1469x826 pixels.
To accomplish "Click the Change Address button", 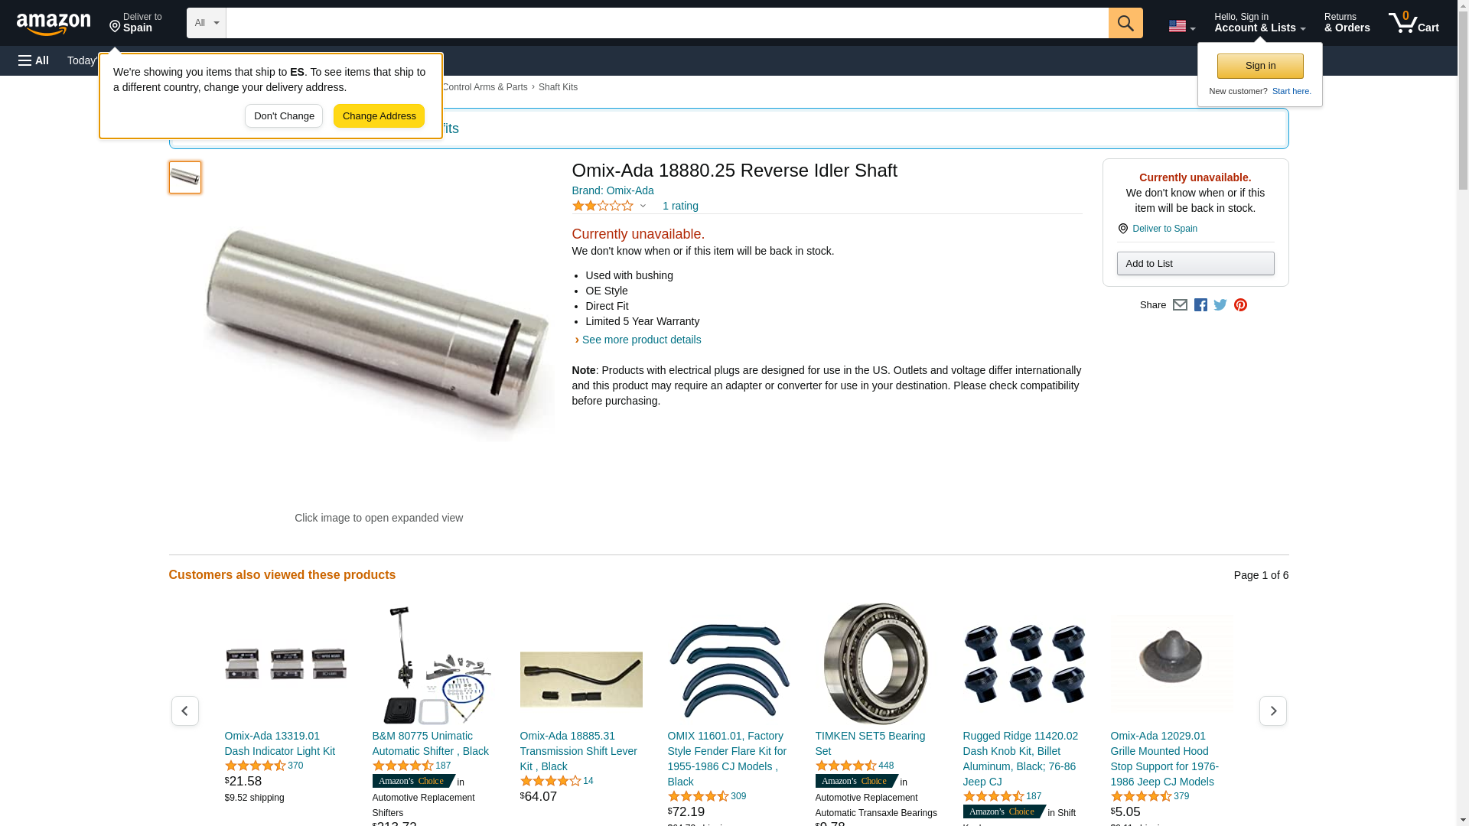I will click(x=379, y=116).
